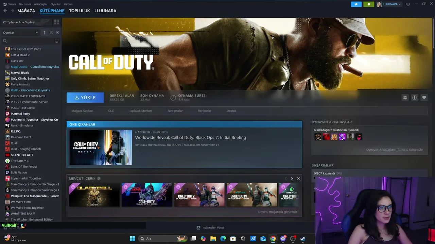Image resolution: width=435 pixels, height=244 pixels.
Task: Click the blue YÜKLE install button
Action: pyautogui.click(x=85, y=98)
